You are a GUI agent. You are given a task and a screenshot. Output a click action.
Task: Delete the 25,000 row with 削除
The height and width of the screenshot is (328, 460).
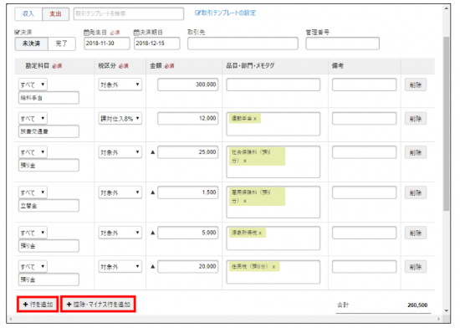(x=416, y=152)
